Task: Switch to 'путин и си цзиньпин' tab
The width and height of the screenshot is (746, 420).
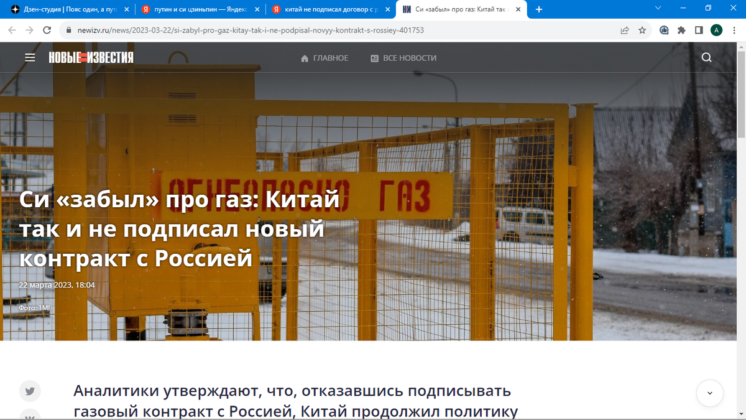Action: click(201, 9)
